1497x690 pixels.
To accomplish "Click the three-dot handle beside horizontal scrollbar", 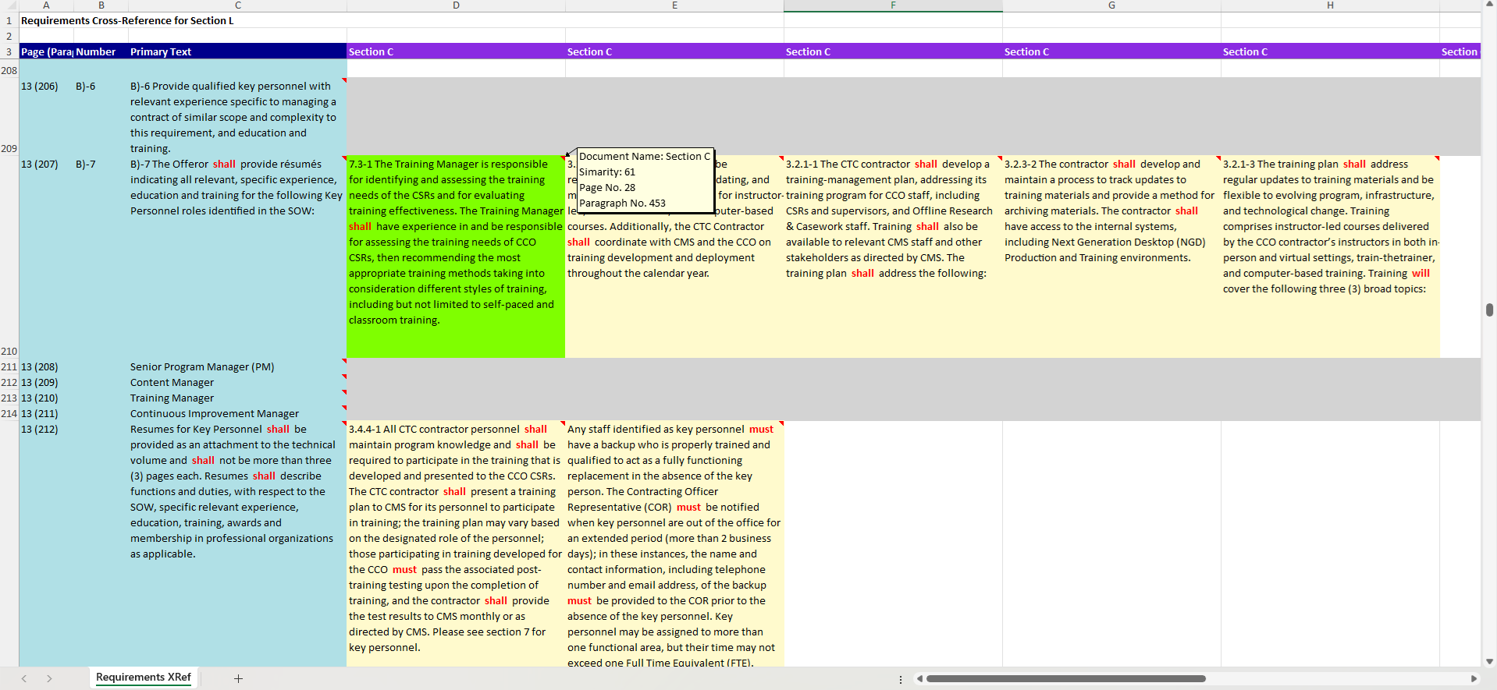I will pos(901,679).
